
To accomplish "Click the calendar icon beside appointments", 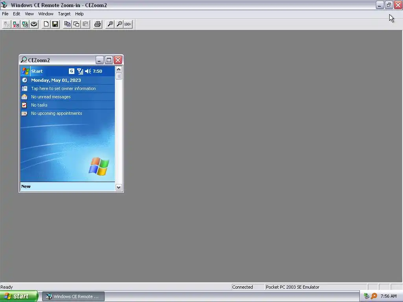I will point(24,113).
